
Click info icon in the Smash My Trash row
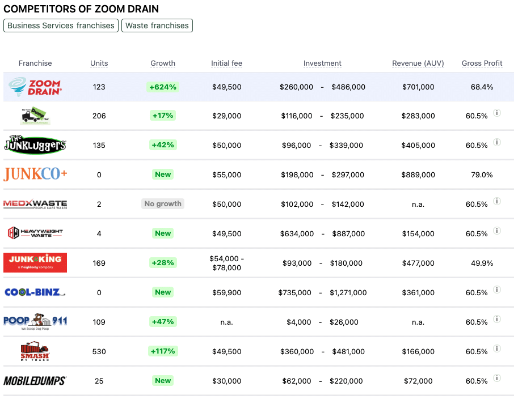point(497,348)
